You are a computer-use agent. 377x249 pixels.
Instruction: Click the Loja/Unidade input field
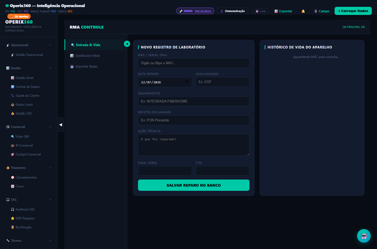223,82
